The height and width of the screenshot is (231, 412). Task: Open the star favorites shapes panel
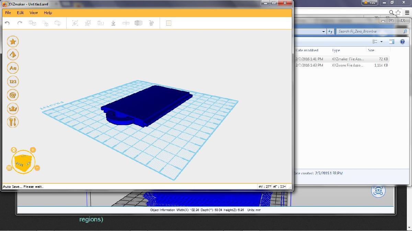pyautogui.click(x=13, y=41)
